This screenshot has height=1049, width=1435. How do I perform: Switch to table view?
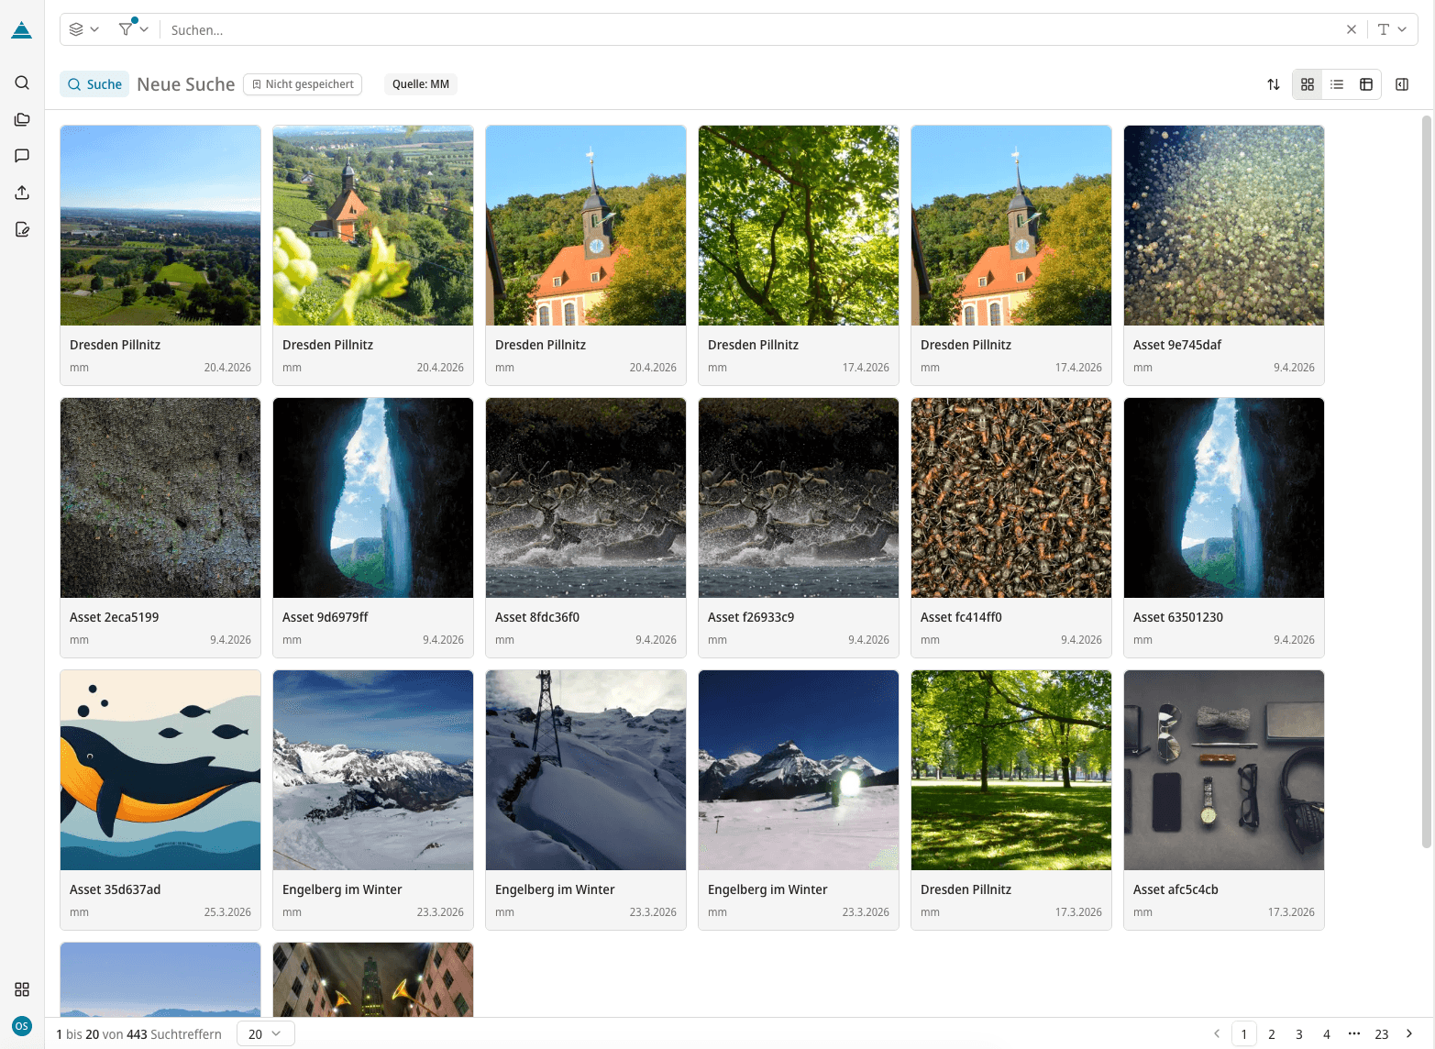coord(1366,84)
